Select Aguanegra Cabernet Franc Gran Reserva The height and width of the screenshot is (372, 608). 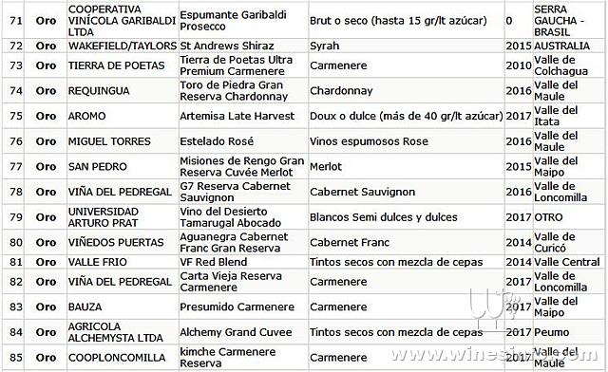pyautogui.click(x=234, y=243)
